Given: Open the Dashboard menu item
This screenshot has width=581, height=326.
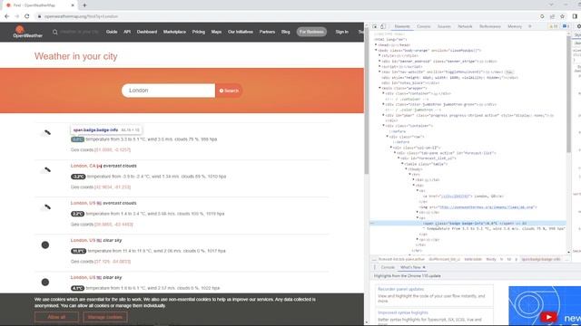Looking at the screenshot, I should point(147,32).
